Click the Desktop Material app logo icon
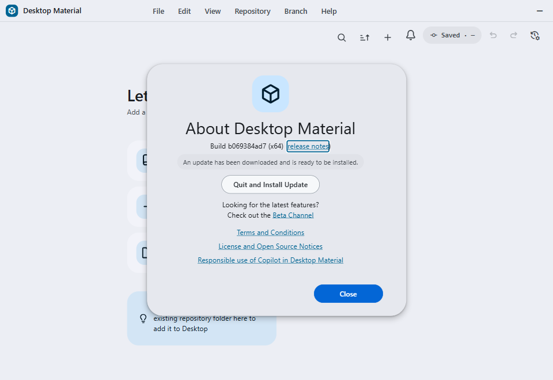 coord(12,11)
